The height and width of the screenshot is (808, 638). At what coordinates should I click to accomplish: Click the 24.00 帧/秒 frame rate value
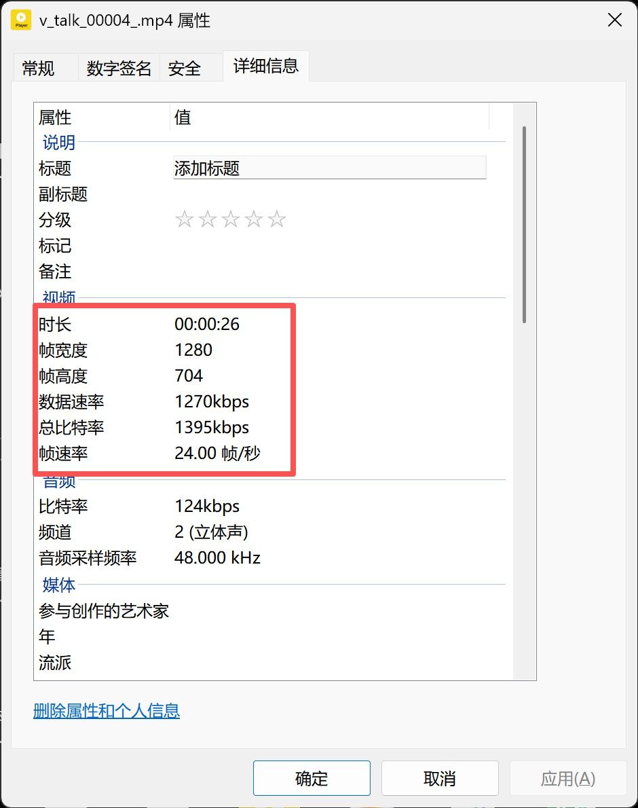[x=217, y=453]
